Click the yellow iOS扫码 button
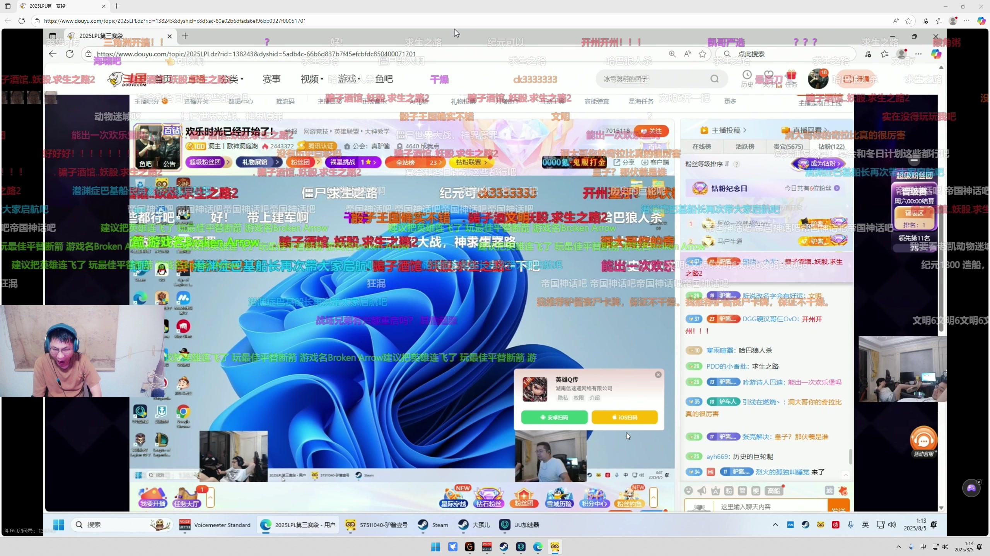The width and height of the screenshot is (990, 556). coord(625,417)
